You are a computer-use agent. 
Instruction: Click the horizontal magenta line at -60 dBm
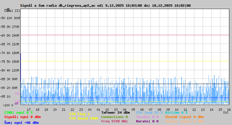[x=125, y=35]
